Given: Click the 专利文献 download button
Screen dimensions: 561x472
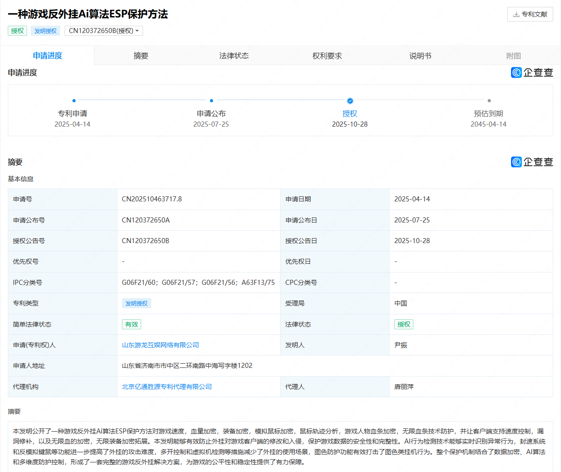Looking at the screenshot, I should (530, 14).
